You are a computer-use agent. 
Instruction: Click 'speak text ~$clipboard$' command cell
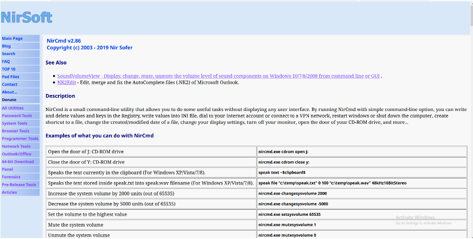point(362,173)
